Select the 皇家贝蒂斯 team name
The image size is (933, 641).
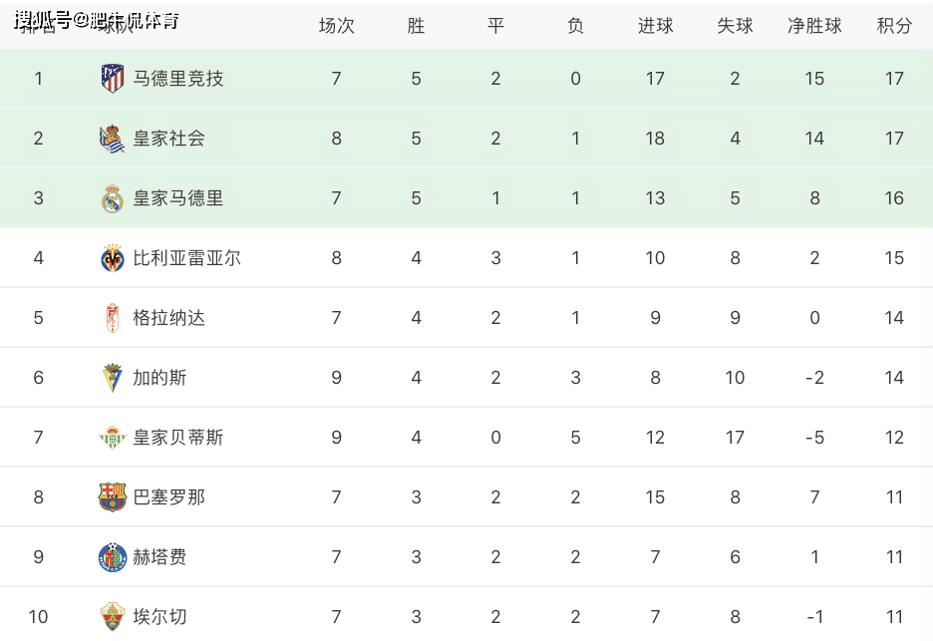click(x=178, y=438)
